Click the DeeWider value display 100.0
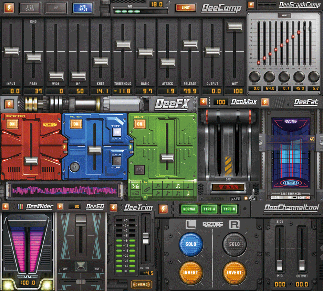The image size is (323, 291). (x=28, y=283)
